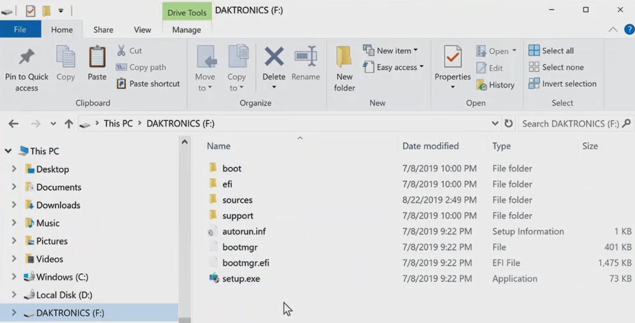Sort files by the Date modified column
This screenshot has width=635, height=323.
(430, 146)
